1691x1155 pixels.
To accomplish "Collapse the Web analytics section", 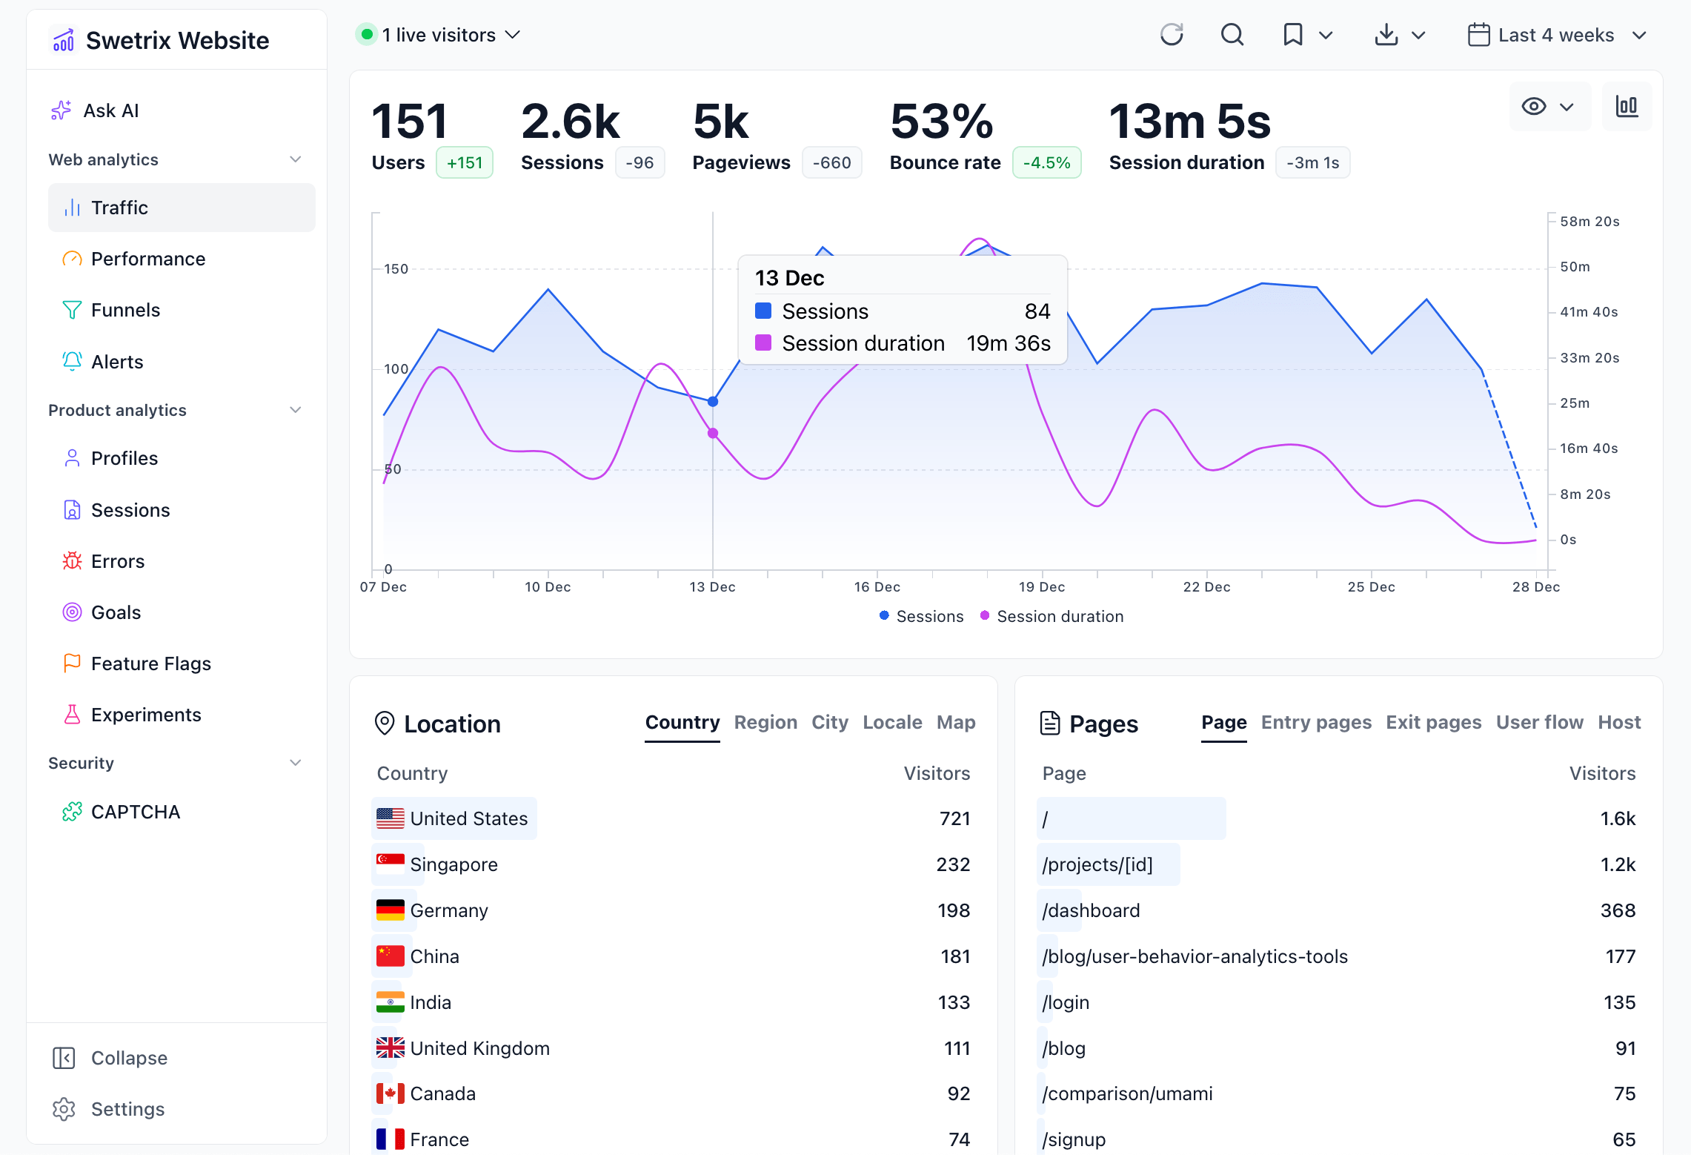I will point(295,159).
